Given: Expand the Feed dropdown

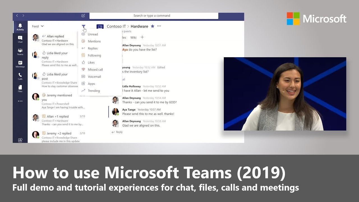Looking at the screenshot, I should (x=38, y=26).
